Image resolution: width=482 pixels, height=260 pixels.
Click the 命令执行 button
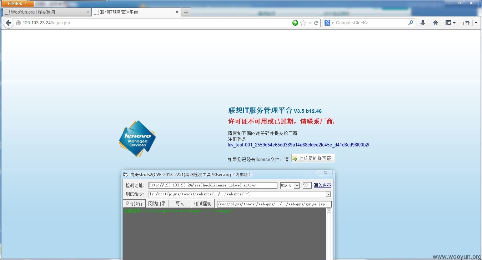click(x=134, y=204)
